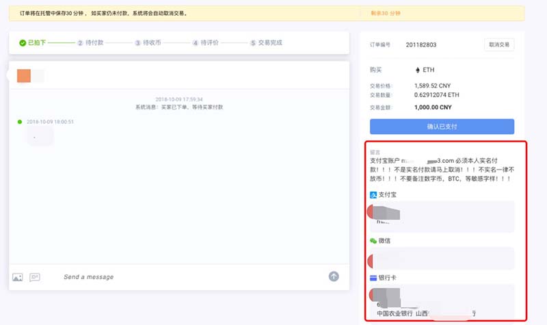Select the 待付款 step 2
This screenshot has width=547, height=325.
[90, 42]
